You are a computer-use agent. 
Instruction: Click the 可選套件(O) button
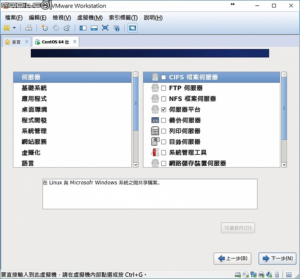click(x=238, y=228)
